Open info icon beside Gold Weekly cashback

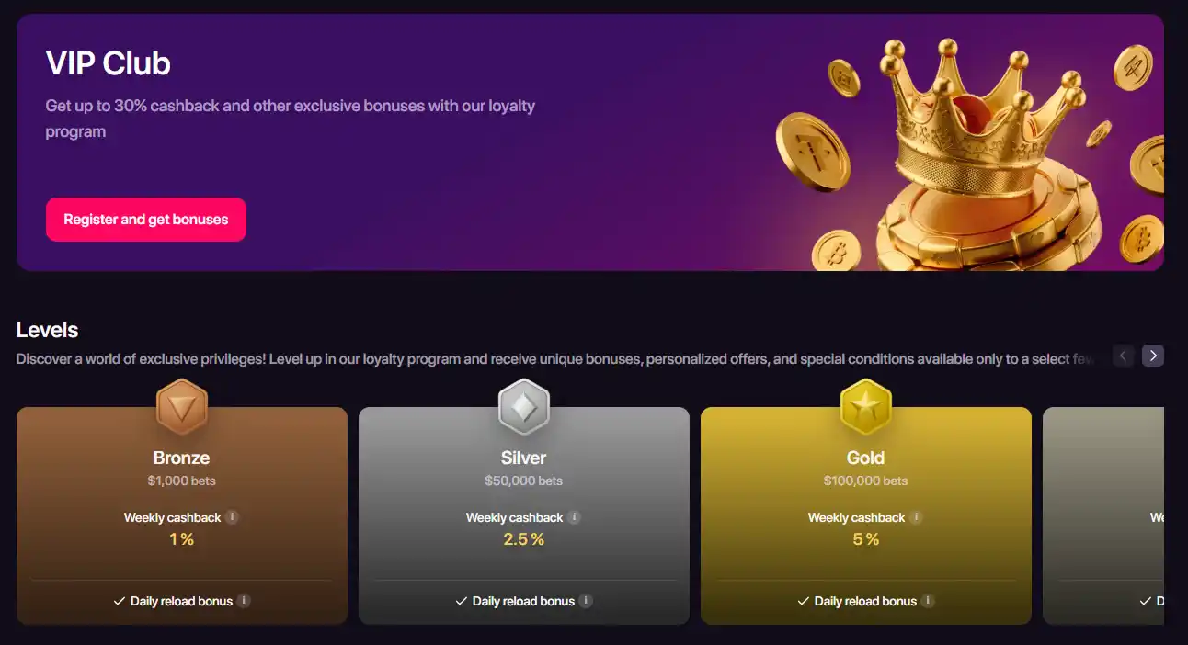(x=917, y=517)
